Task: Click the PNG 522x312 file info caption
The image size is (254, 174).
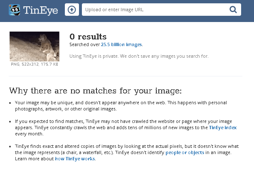Action: (35, 64)
